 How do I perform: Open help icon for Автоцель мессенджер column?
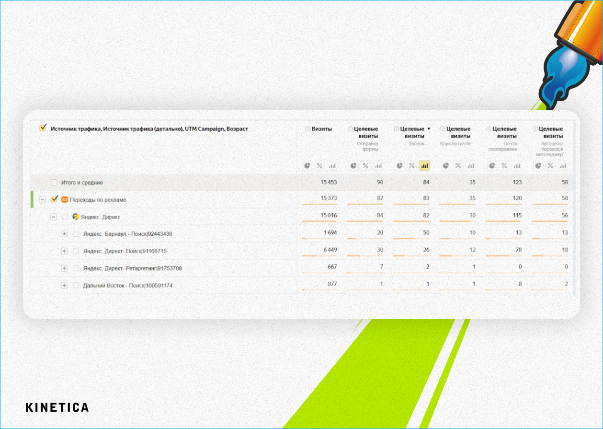click(535, 129)
